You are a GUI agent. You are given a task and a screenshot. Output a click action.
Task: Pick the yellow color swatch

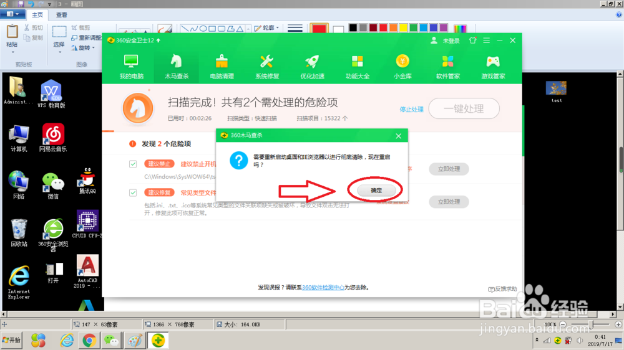[x=403, y=27]
